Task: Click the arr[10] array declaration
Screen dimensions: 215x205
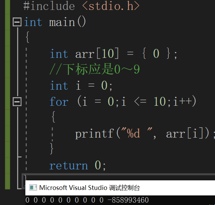Action: coord(97,54)
